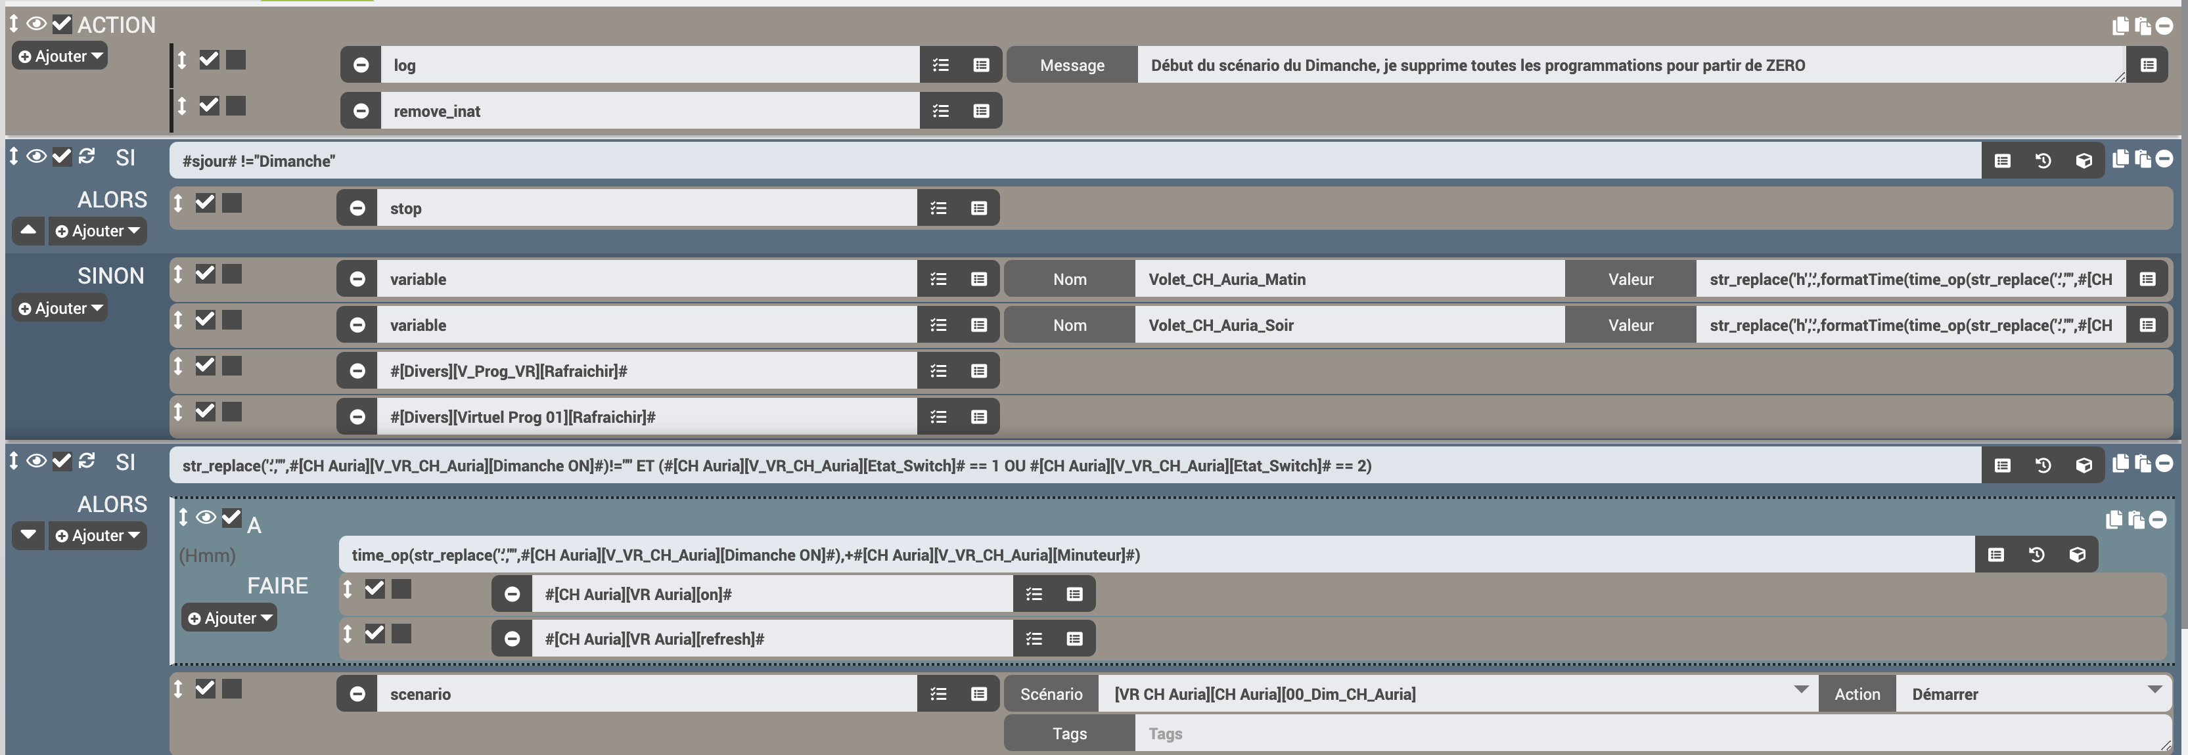2188x755 pixels.
Task: Toggle the eye icon on the ACTION block
Action: coord(37,23)
